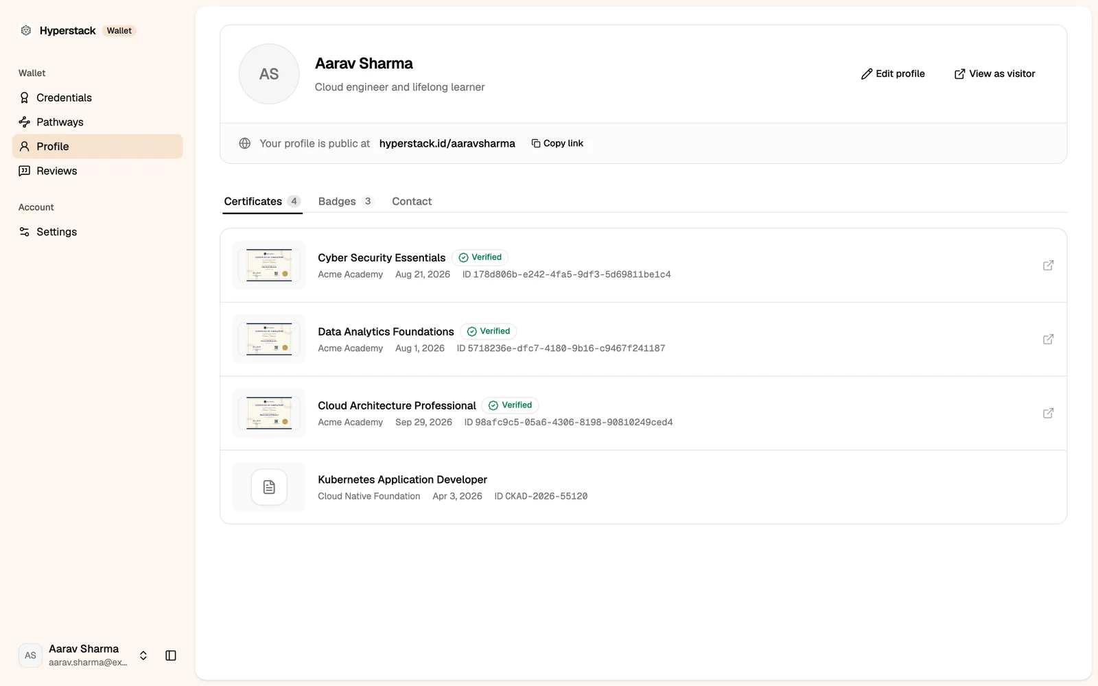1098x686 pixels.
Task: Click the Cloud Architecture Professional title
Action: coord(397,406)
